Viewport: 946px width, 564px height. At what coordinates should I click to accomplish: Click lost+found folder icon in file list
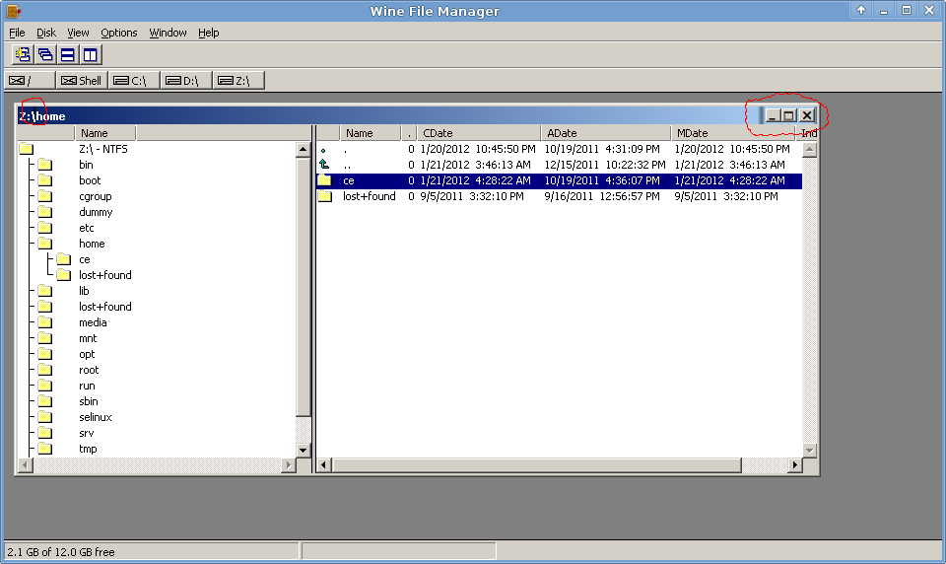tap(324, 196)
